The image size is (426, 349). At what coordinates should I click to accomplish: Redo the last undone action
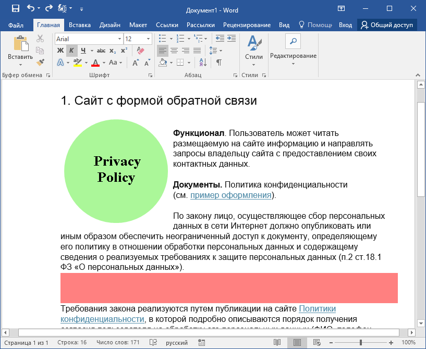click(x=48, y=8)
